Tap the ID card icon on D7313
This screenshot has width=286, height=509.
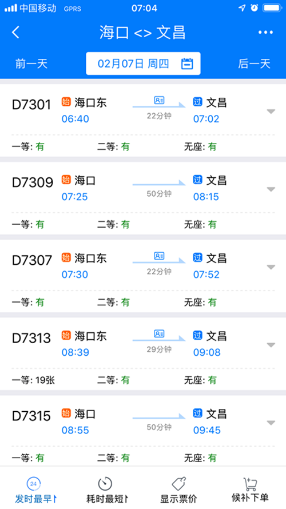[159, 333]
